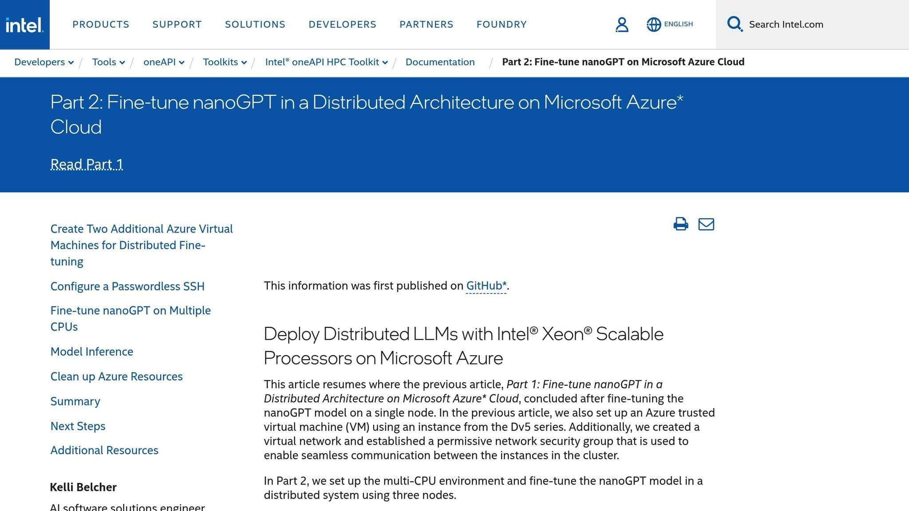Click the ENGLISH language selector text

(678, 24)
